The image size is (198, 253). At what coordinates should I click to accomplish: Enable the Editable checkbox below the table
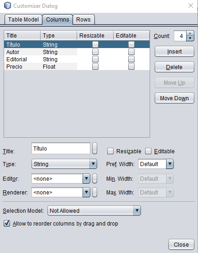coord(148,151)
